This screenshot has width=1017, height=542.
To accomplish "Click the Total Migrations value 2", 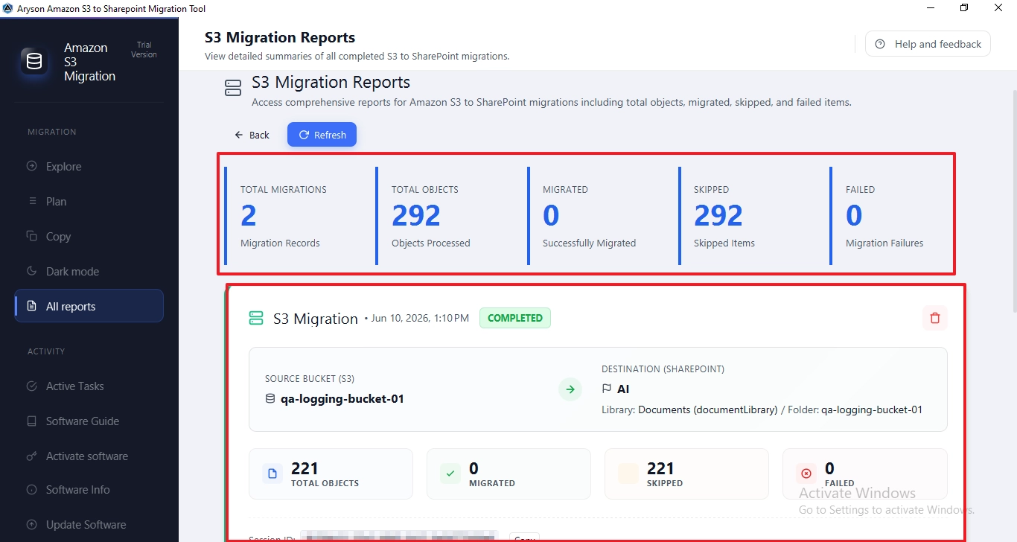I will point(249,216).
